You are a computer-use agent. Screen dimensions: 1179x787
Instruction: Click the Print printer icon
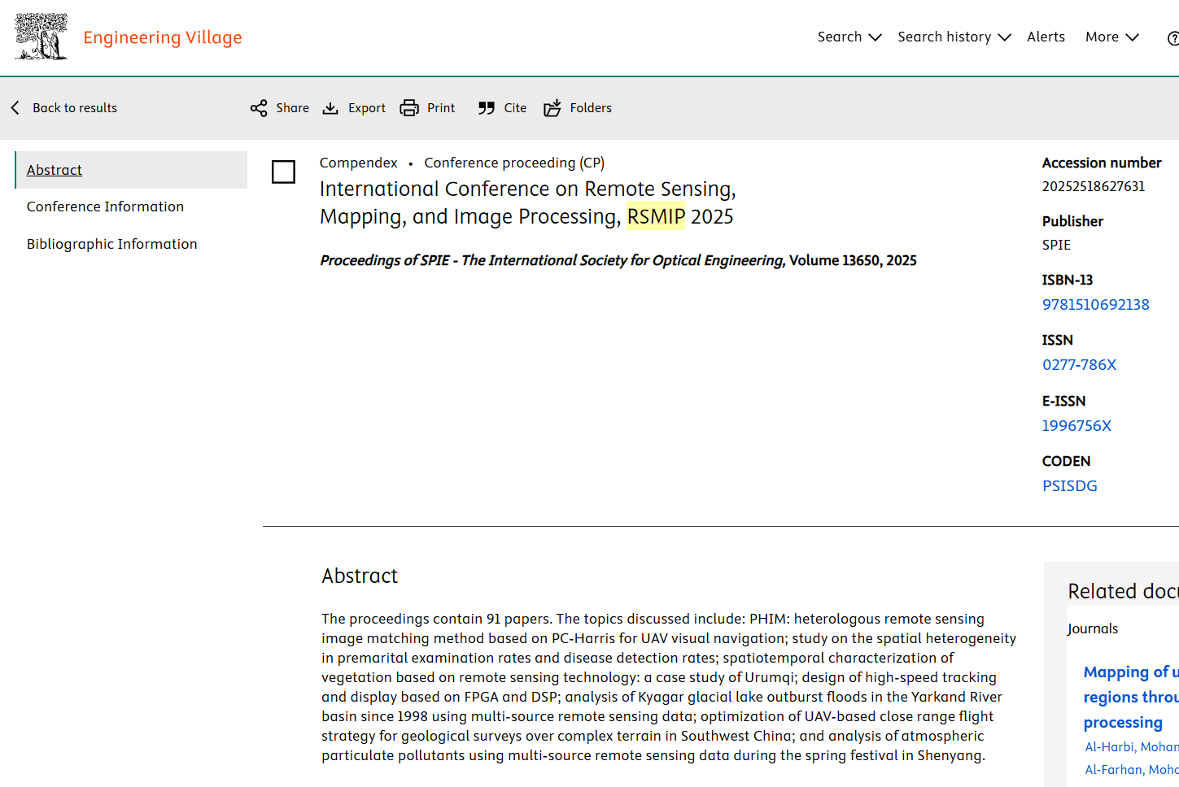click(x=409, y=108)
